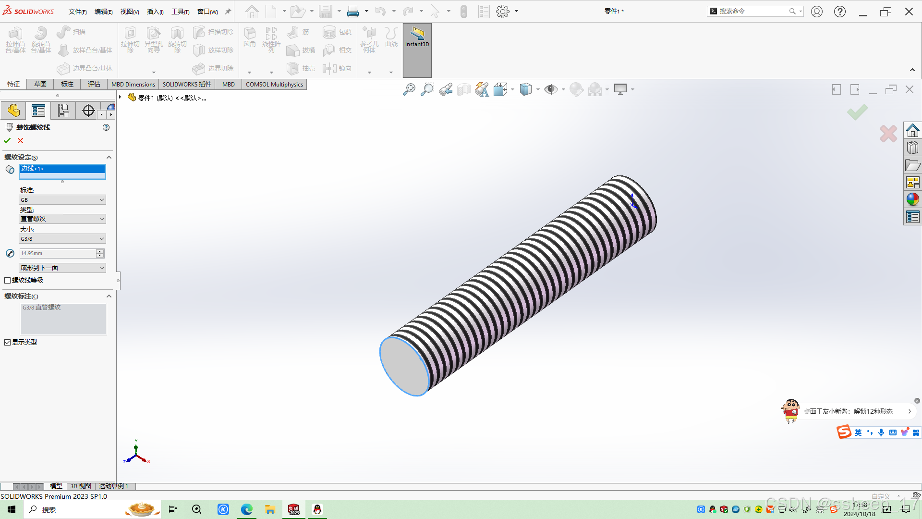Open the 标准 GB dropdown
The width and height of the screenshot is (922, 519).
[x=62, y=200]
